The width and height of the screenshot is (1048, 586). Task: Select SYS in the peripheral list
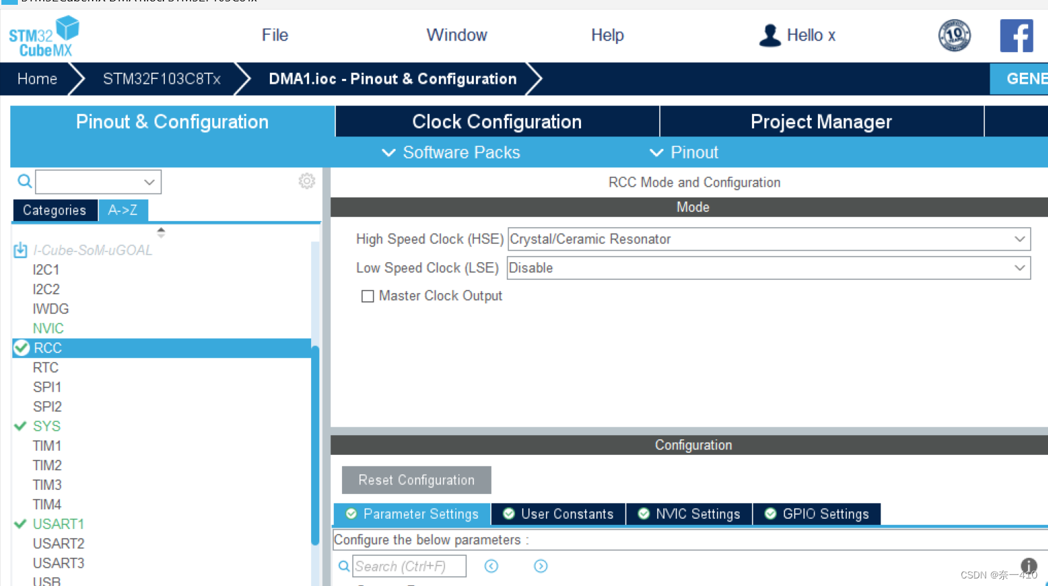coord(47,426)
